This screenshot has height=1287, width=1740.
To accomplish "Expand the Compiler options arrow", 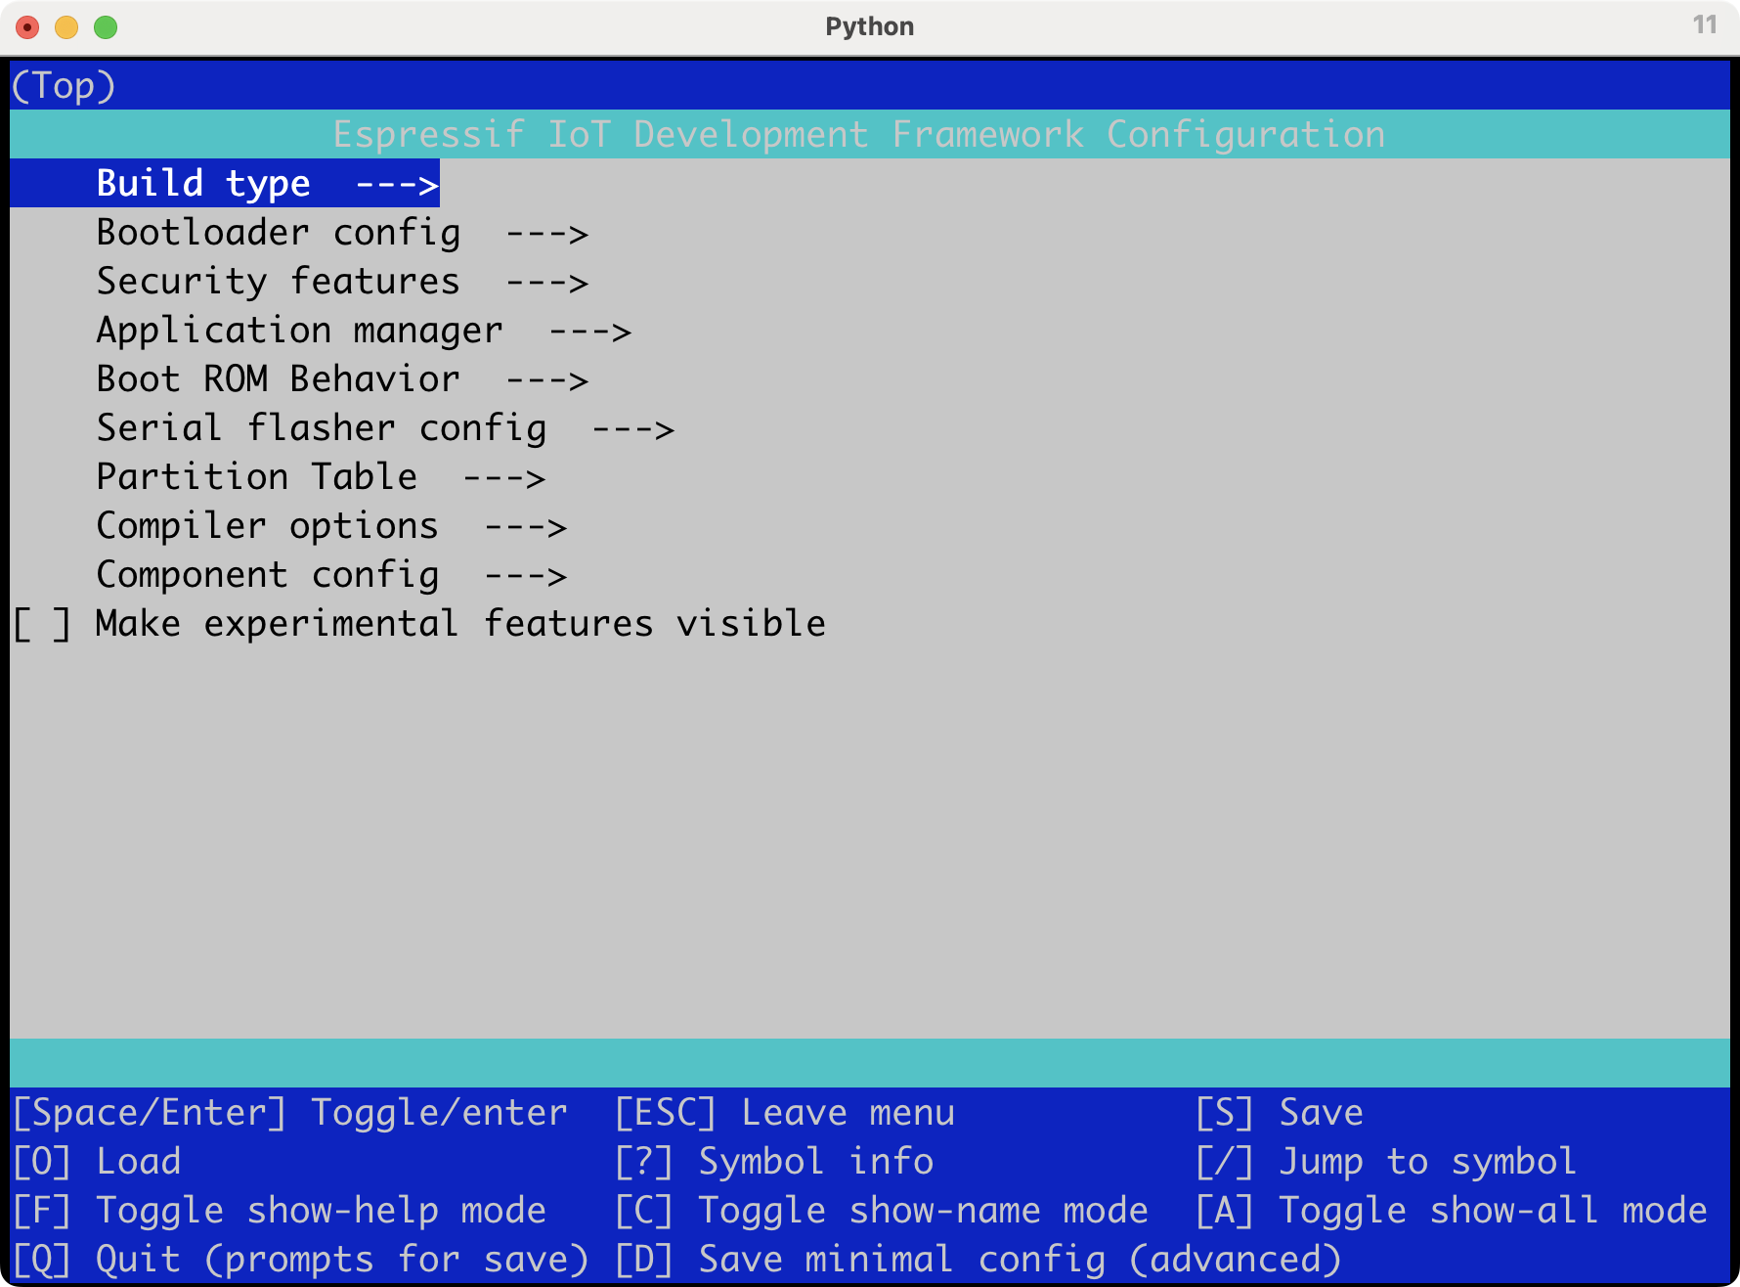I will point(526,526).
